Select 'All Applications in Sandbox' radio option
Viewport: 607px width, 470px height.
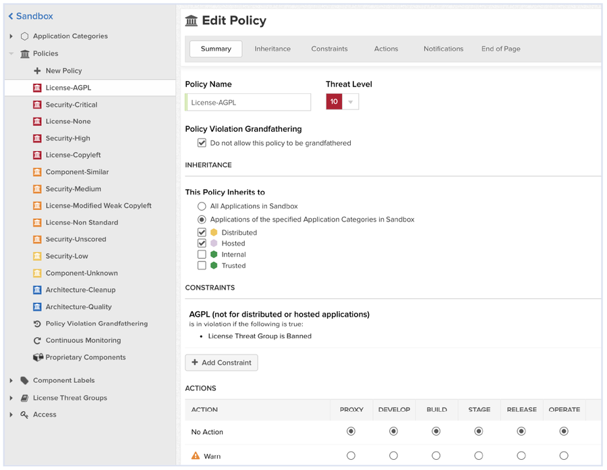[x=202, y=206]
